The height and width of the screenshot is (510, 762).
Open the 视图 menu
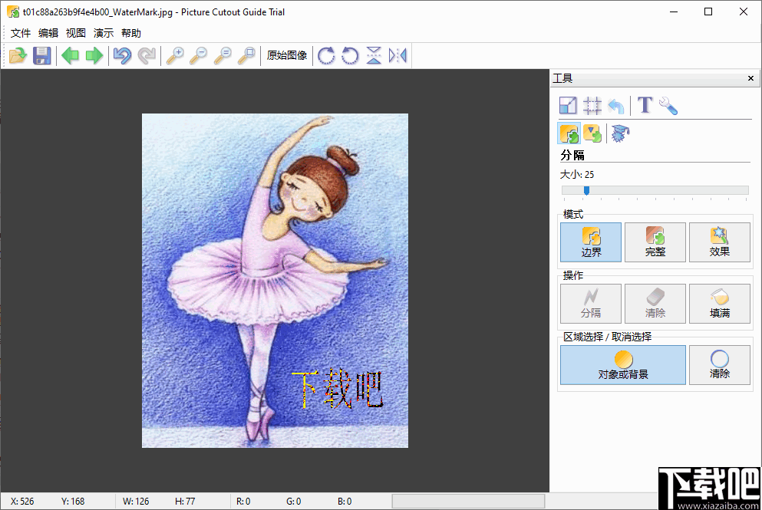76,33
